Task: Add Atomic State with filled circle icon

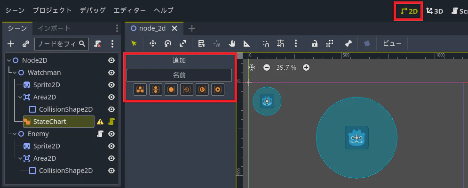Action: click(171, 90)
